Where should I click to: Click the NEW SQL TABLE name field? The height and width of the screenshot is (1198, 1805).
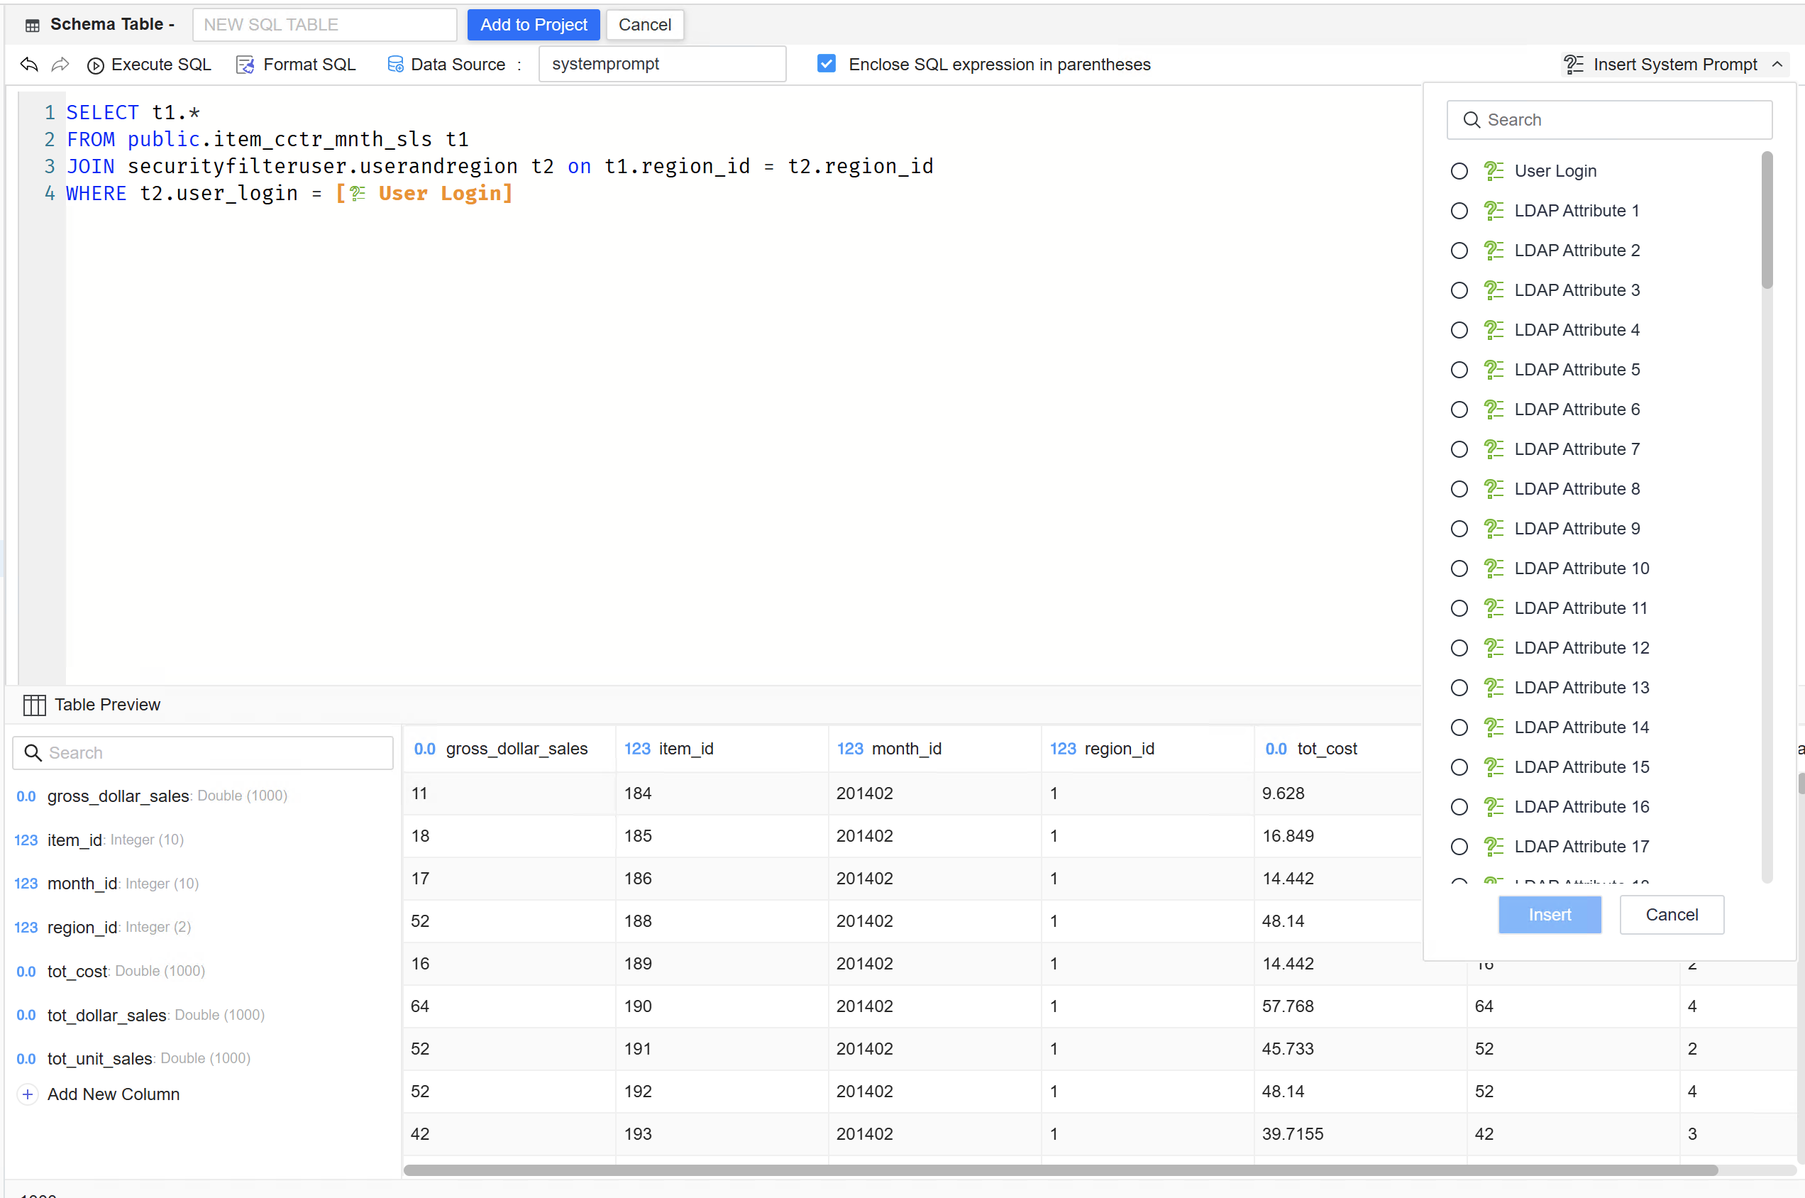pyautogui.click(x=325, y=26)
